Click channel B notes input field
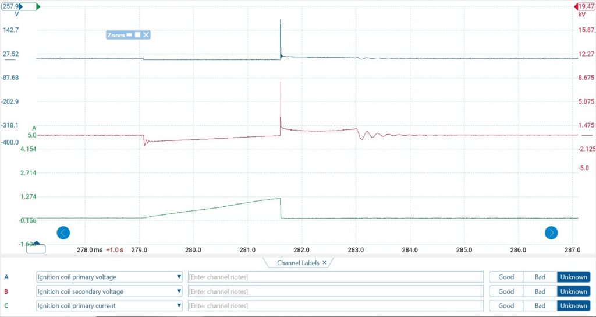This screenshot has height=317, width=596. pos(335,291)
